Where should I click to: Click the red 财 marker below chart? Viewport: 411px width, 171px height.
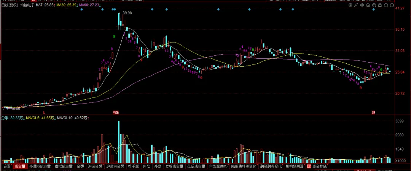[x=374, y=113]
